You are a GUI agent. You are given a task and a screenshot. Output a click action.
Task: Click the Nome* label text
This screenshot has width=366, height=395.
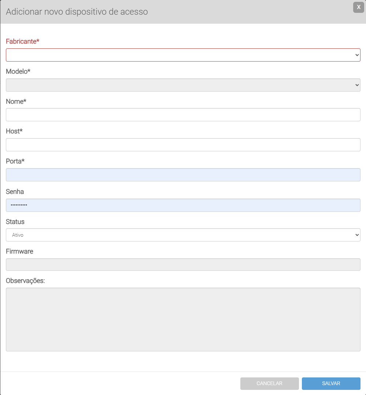[x=16, y=101]
